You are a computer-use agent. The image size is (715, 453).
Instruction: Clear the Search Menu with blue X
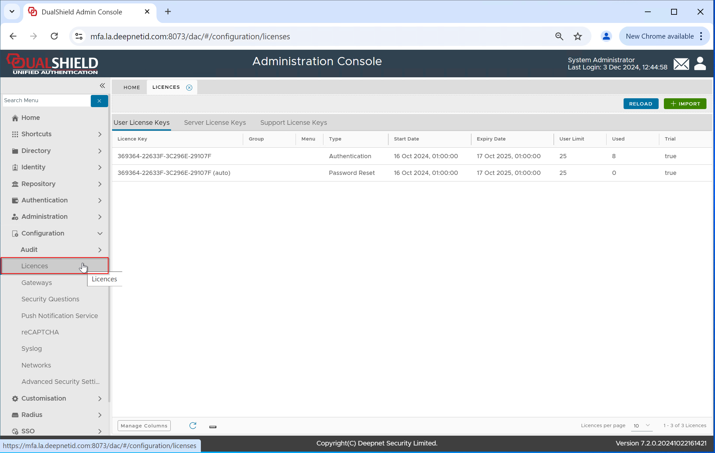[x=99, y=101]
